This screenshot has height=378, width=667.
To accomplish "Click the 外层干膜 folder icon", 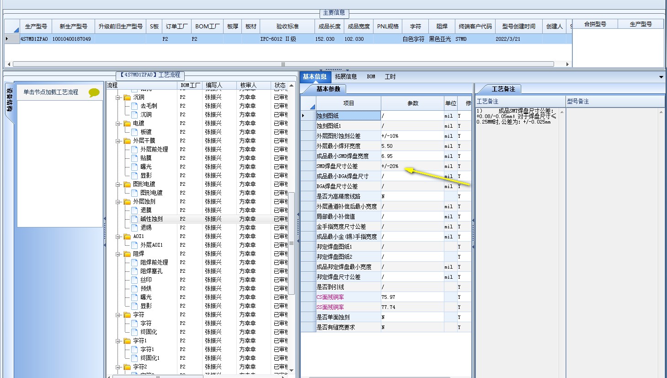I will 127,140.
